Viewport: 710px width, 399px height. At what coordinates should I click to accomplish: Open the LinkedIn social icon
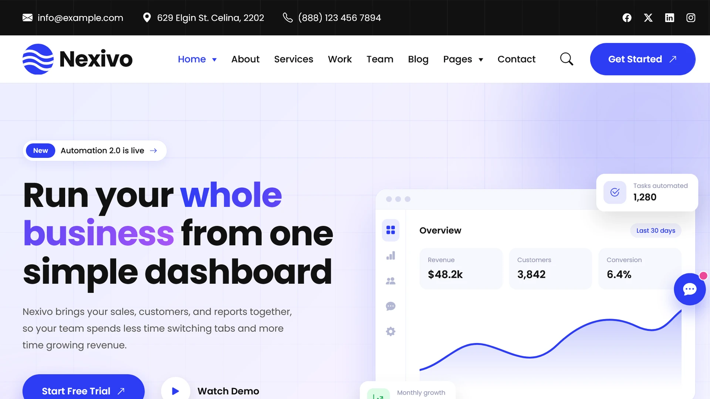(x=669, y=18)
